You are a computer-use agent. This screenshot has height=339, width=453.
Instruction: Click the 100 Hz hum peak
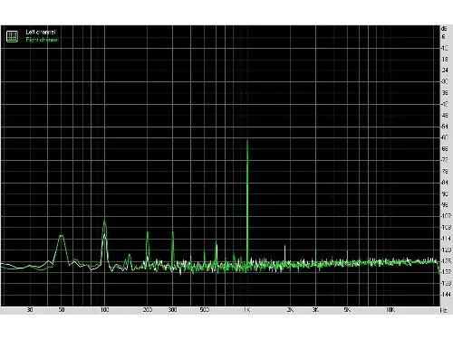tap(104, 221)
